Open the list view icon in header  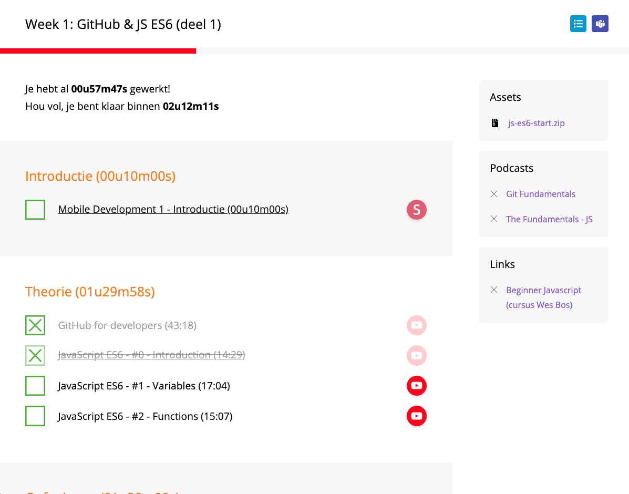[578, 24]
